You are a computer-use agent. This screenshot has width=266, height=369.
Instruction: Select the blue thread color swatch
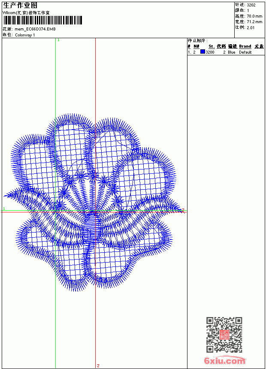(203, 52)
